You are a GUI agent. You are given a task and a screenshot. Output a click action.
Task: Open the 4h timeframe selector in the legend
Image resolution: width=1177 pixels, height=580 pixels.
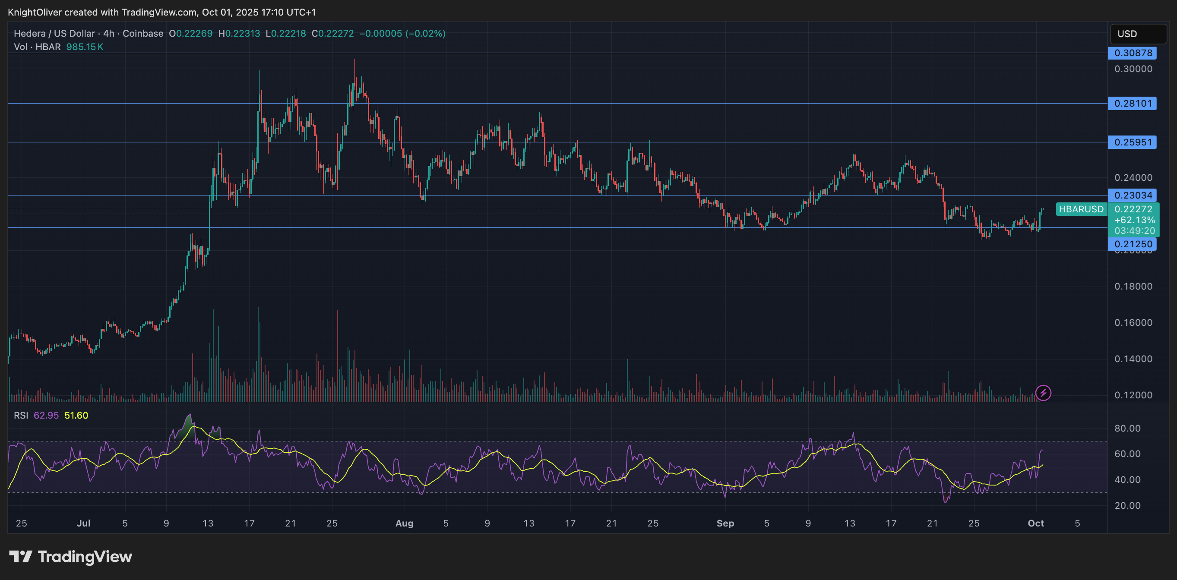[x=109, y=33]
